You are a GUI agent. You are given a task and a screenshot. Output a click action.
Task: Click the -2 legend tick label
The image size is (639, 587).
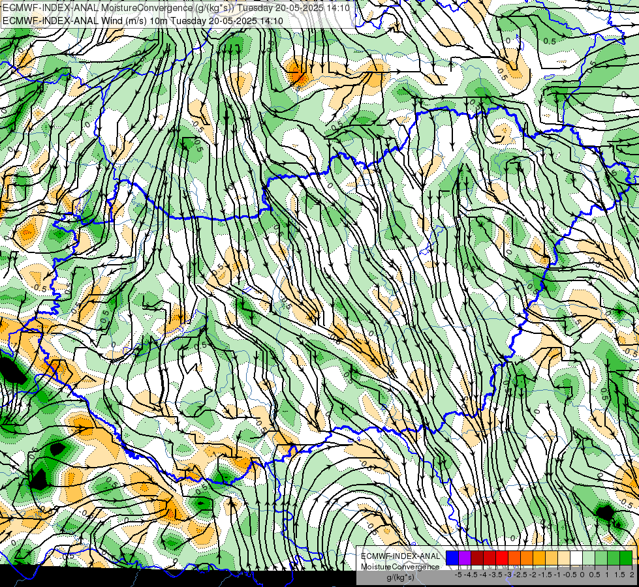coord(533,575)
